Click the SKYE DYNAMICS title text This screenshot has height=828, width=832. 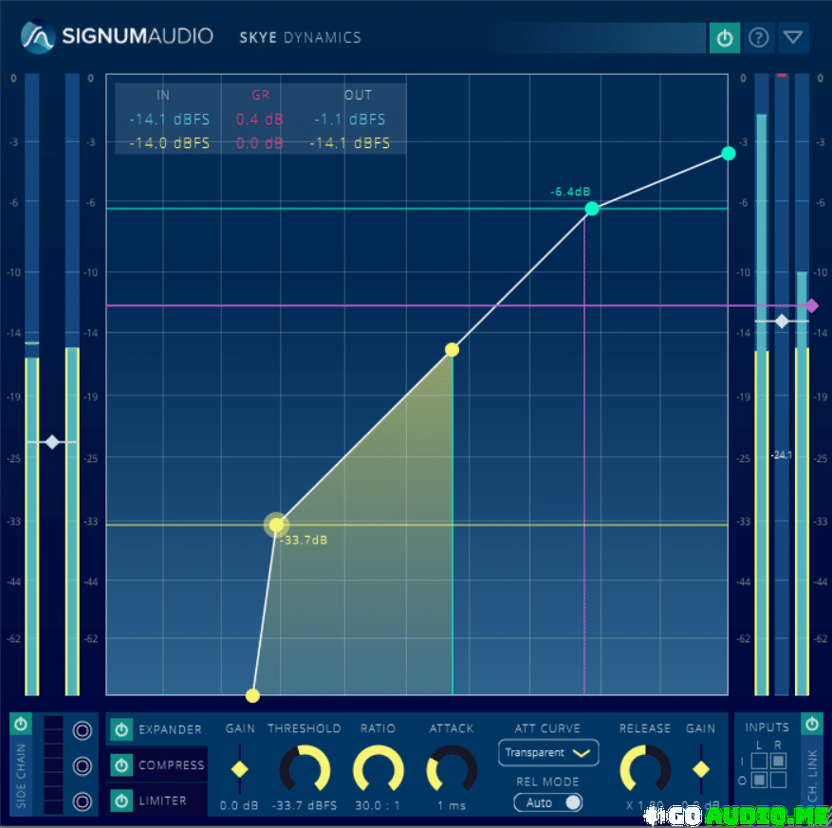coord(301,38)
